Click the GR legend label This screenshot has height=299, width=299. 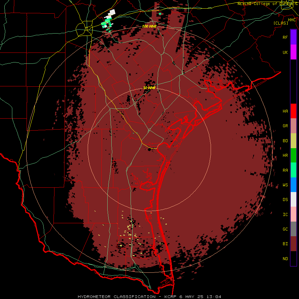pos(285,126)
